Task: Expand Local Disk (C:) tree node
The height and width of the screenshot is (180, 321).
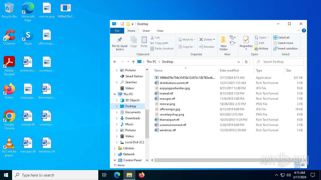Action: (117, 142)
